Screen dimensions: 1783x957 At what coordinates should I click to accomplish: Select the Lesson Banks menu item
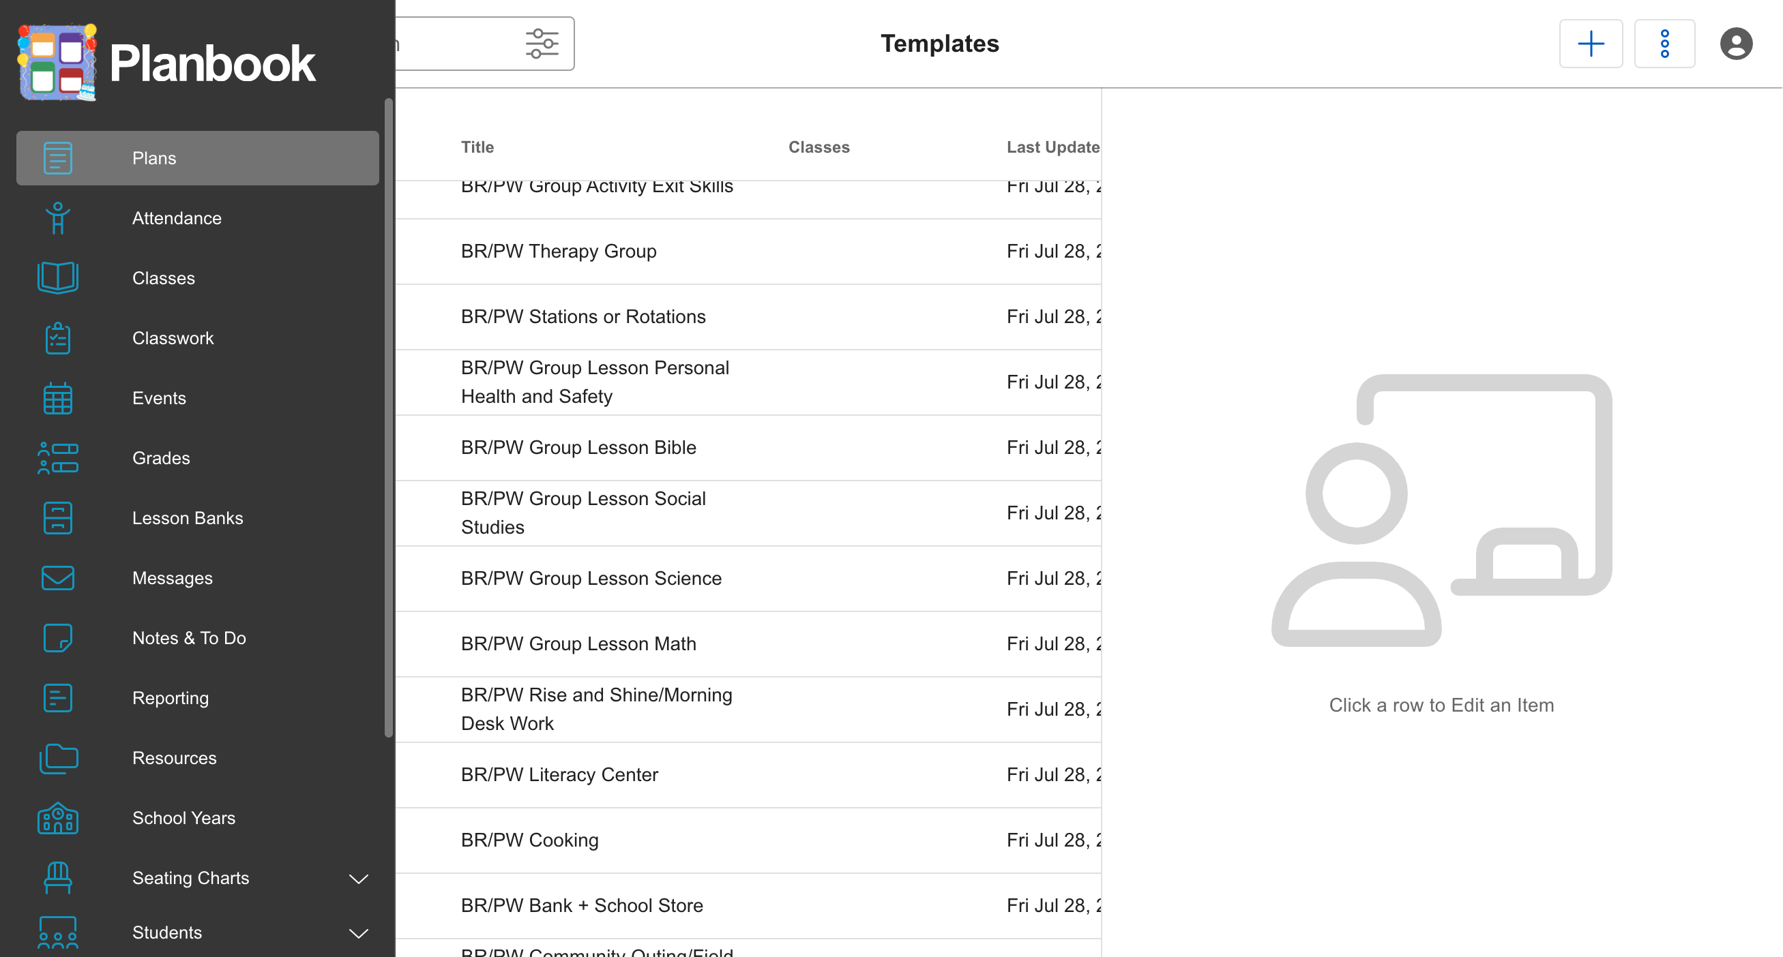coord(198,518)
